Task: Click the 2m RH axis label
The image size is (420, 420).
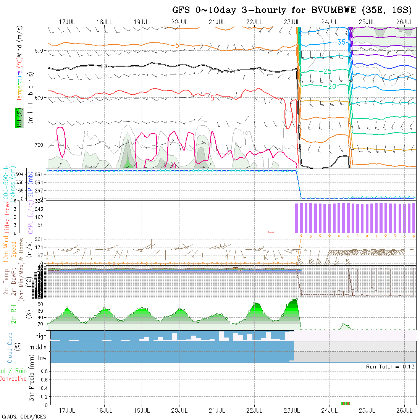Action: tap(14, 314)
